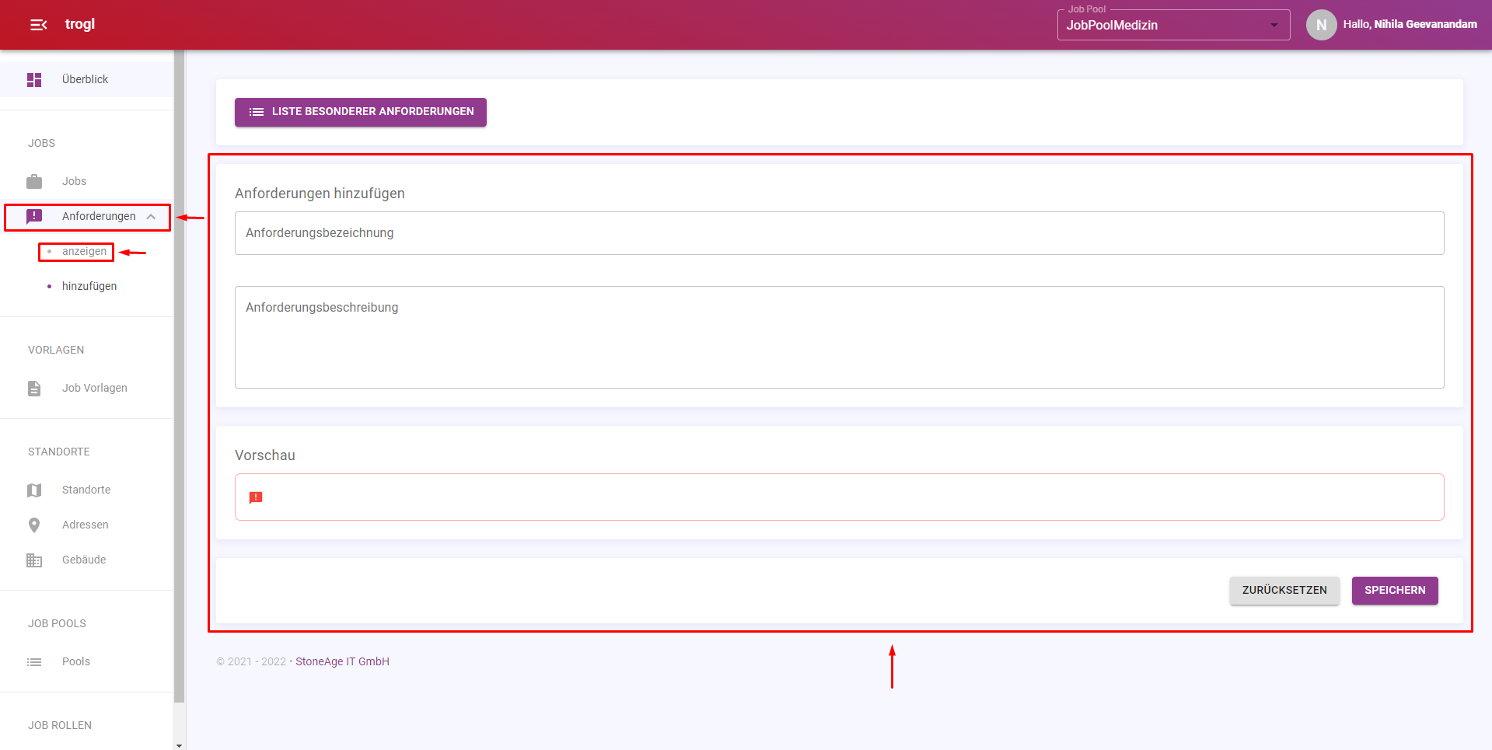Open the Job Pool dropdown arrow
The height and width of the screenshot is (750, 1492).
click(x=1274, y=25)
